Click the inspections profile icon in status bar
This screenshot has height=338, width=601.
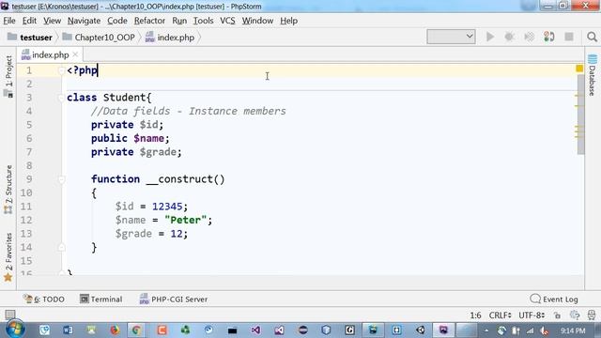click(575, 315)
